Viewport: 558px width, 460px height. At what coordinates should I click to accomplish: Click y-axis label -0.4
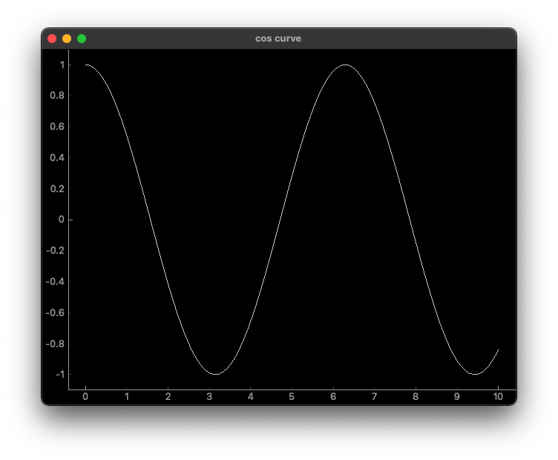(x=55, y=282)
